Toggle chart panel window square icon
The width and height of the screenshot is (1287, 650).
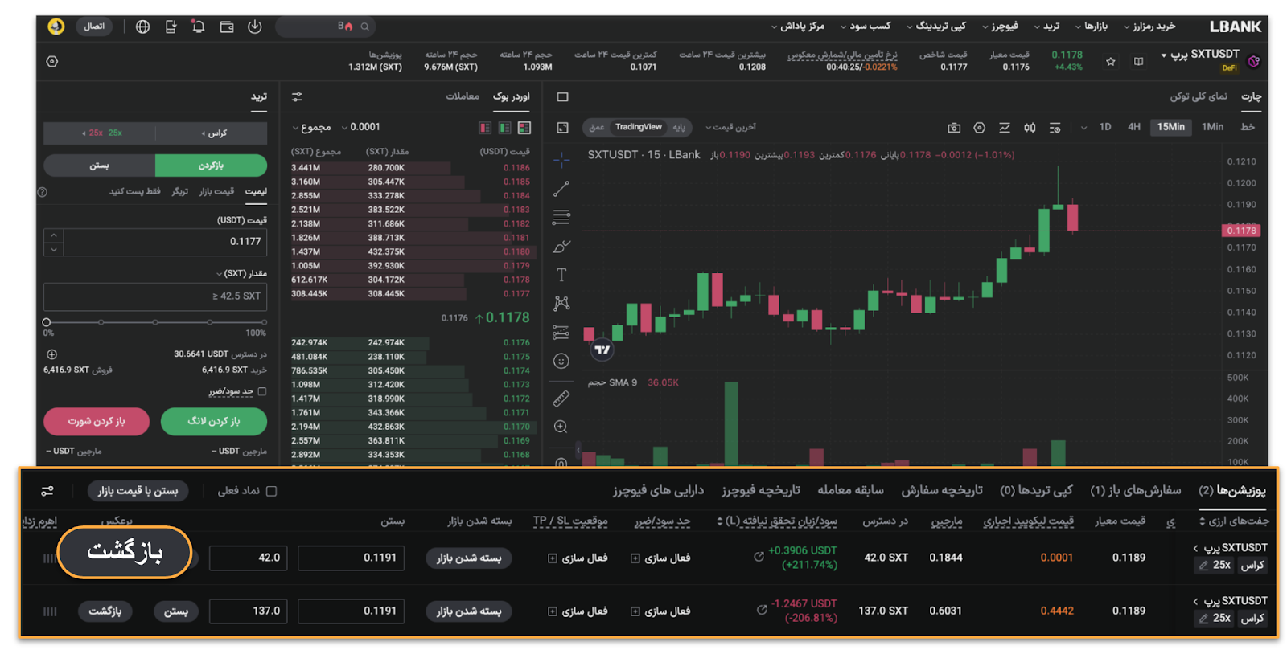click(x=562, y=97)
